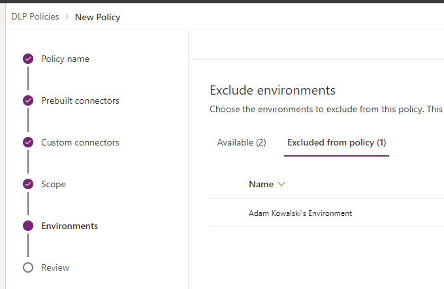Select the Excluded from policy (1) tab
Image resolution: width=444 pixels, height=289 pixels.
click(x=336, y=142)
